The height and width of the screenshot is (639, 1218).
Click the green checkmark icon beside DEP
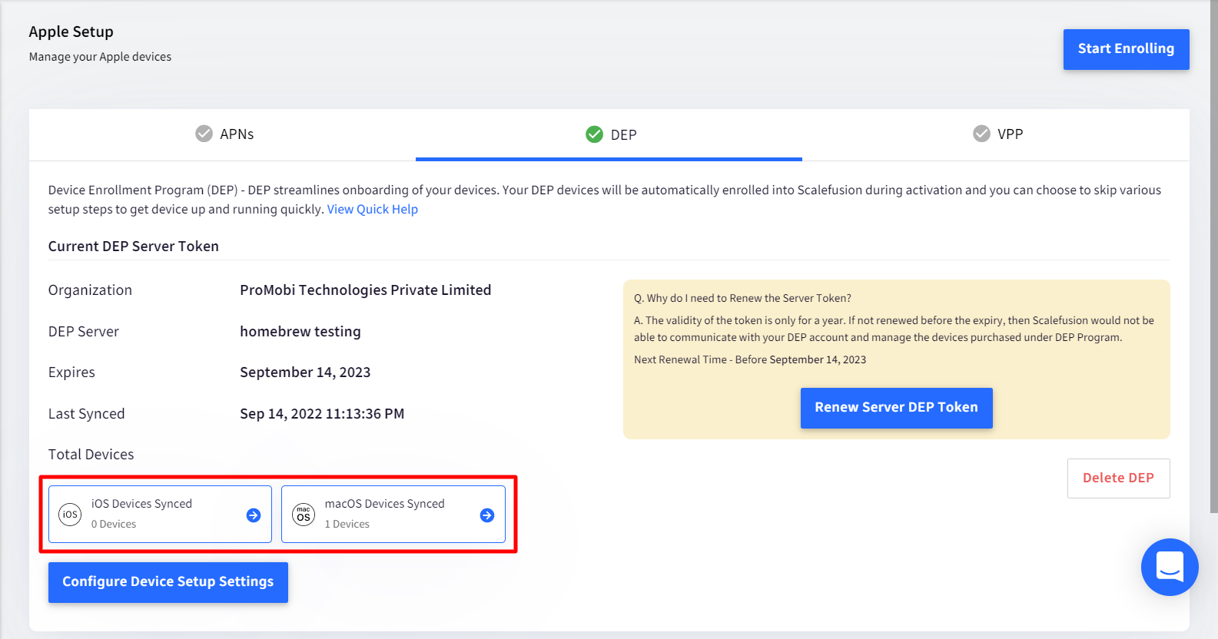coord(594,134)
